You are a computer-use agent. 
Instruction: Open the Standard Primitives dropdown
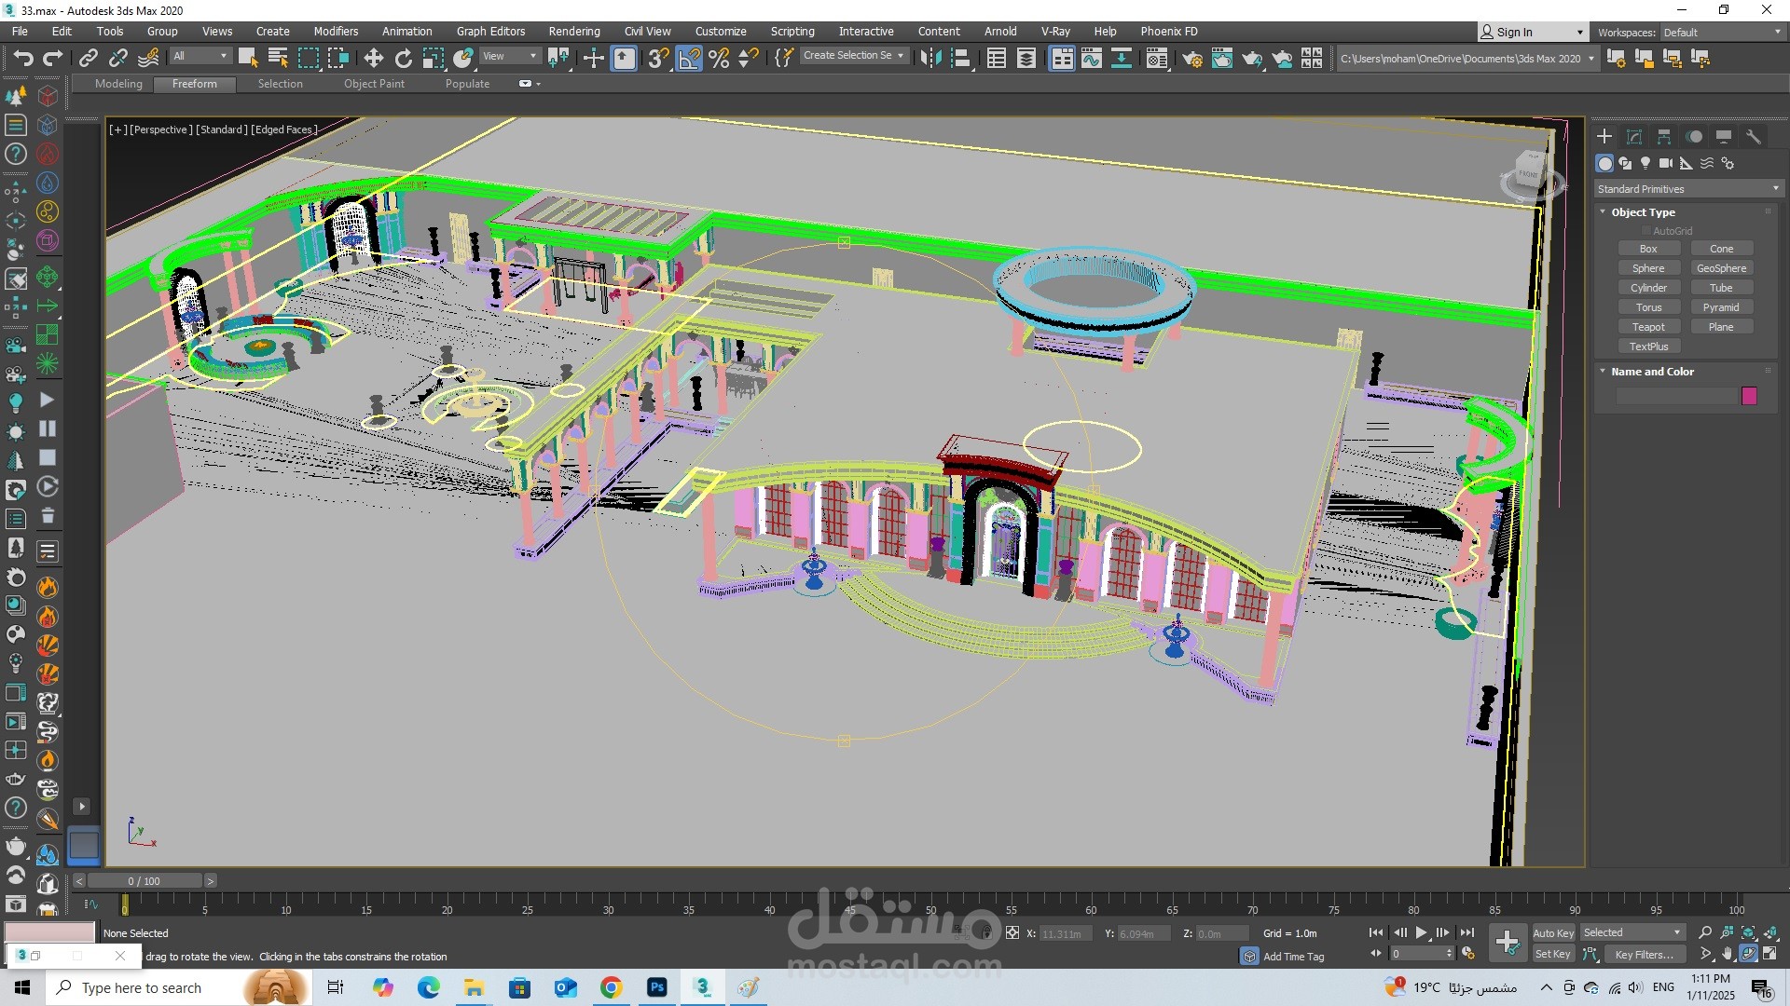pyautogui.click(x=1687, y=189)
